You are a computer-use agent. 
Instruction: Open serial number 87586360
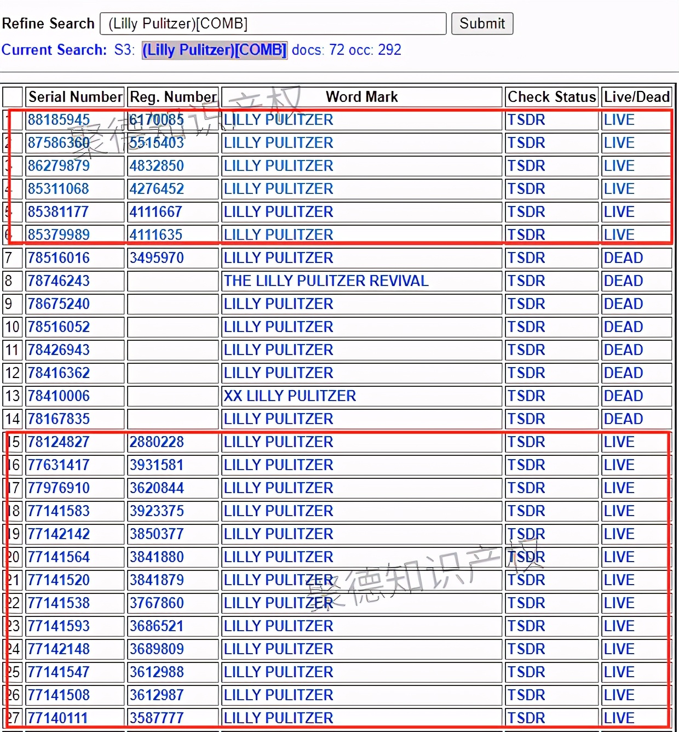(59, 142)
